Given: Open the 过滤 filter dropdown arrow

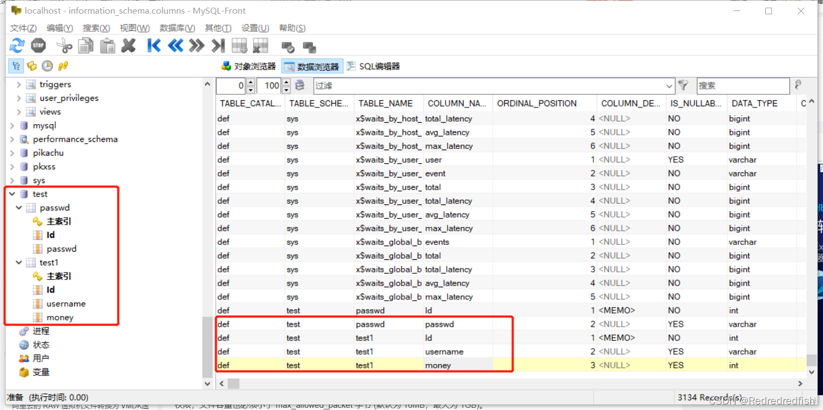Looking at the screenshot, I should pos(669,86).
